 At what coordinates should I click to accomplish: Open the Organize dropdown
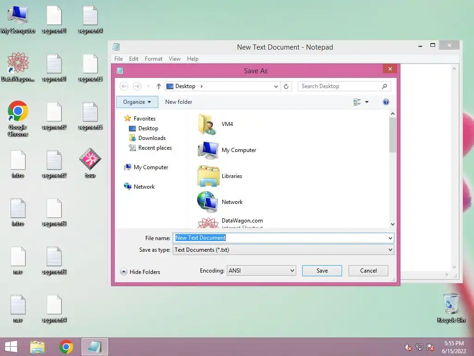[137, 102]
